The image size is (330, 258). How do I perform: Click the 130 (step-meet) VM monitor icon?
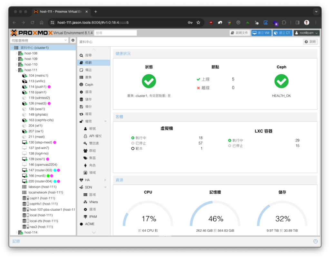pos(24,143)
